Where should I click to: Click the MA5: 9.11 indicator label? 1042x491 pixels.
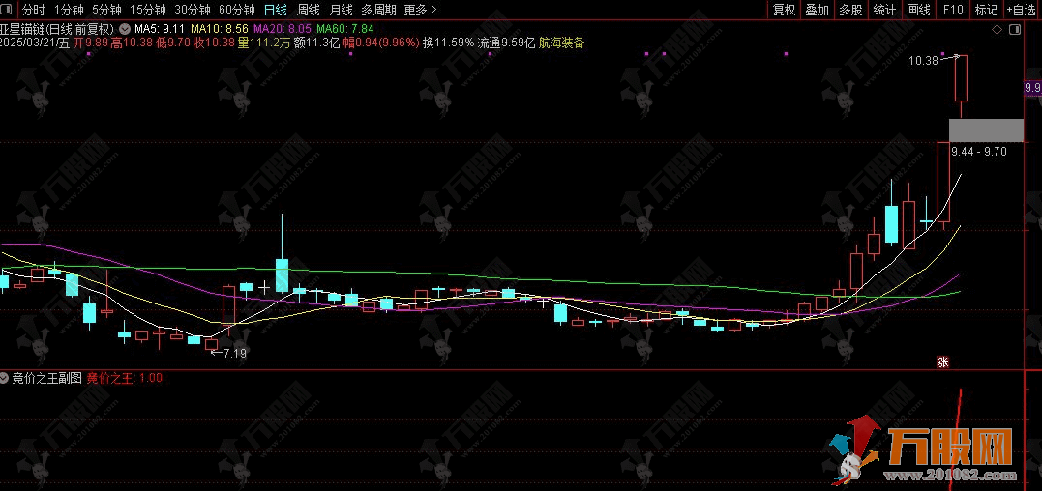coord(159,29)
